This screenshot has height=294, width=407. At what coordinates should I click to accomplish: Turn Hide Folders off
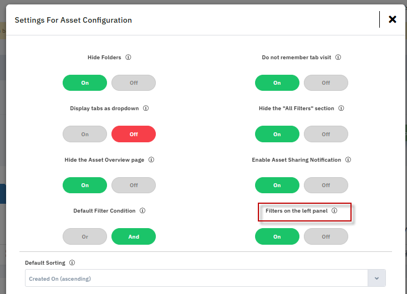point(134,83)
